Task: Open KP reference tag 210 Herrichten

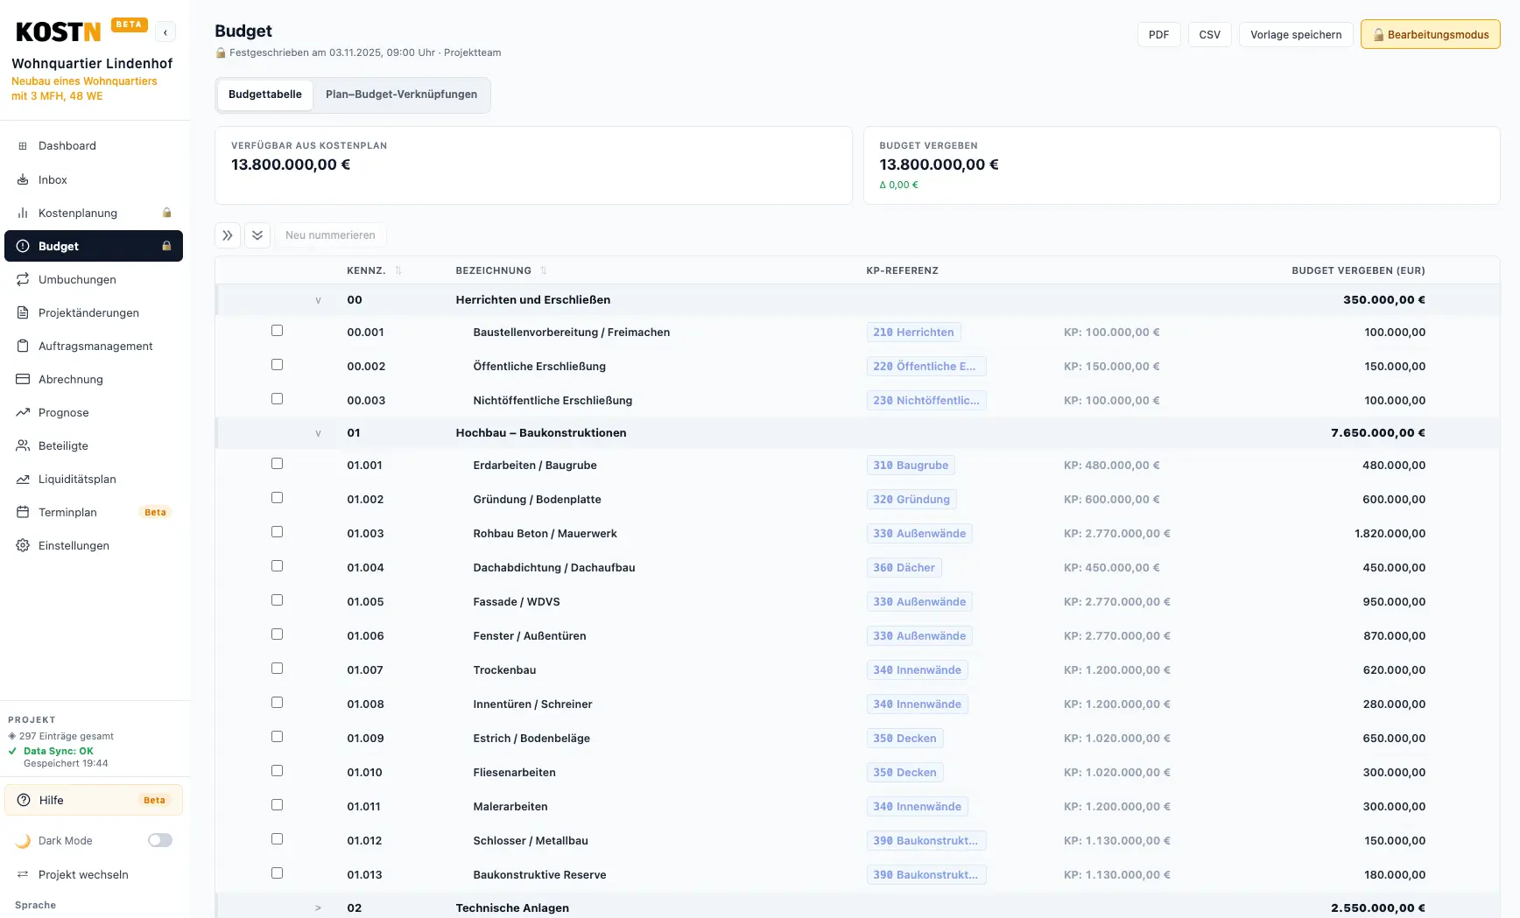Action: (x=913, y=333)
